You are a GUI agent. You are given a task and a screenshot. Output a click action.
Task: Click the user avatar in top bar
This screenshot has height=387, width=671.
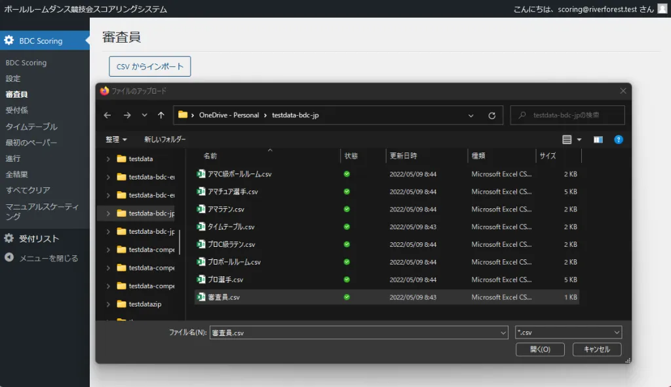[x=662, y=9]
